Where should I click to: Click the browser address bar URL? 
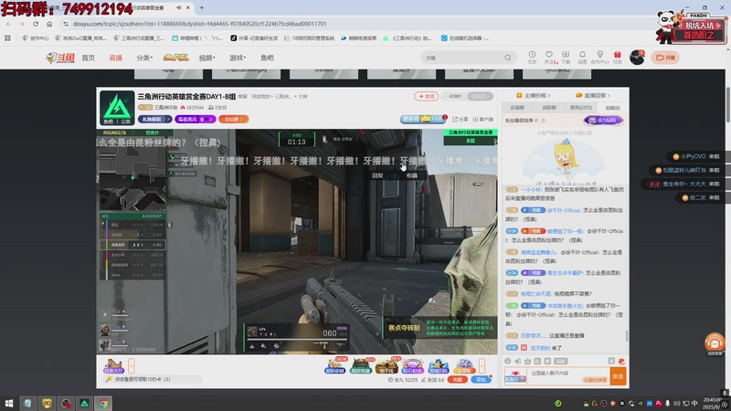[x=199, y=24]
